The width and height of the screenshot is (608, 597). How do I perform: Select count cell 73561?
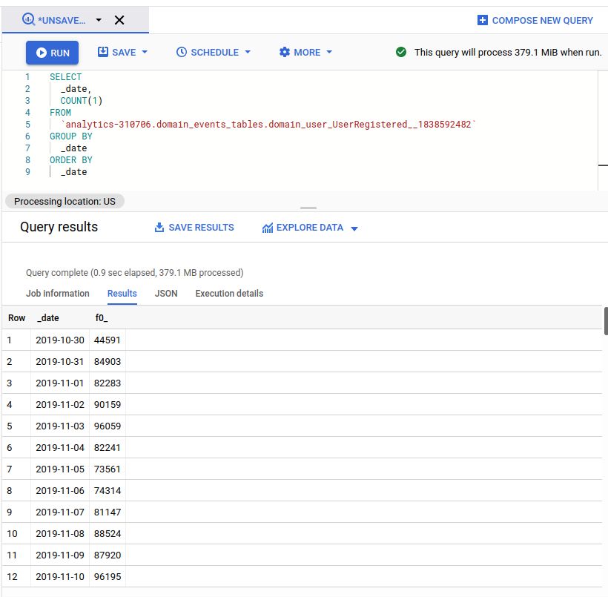click(x=108, y=469)
